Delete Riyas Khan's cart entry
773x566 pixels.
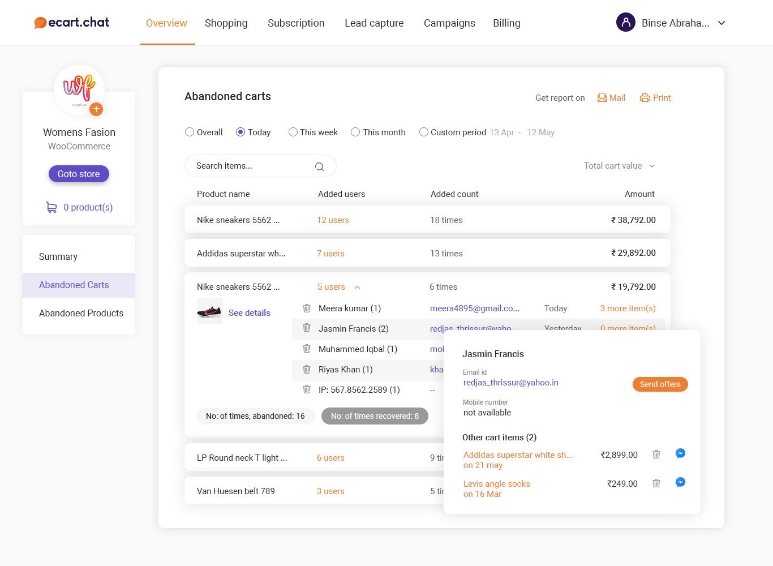tap(307, 369)
